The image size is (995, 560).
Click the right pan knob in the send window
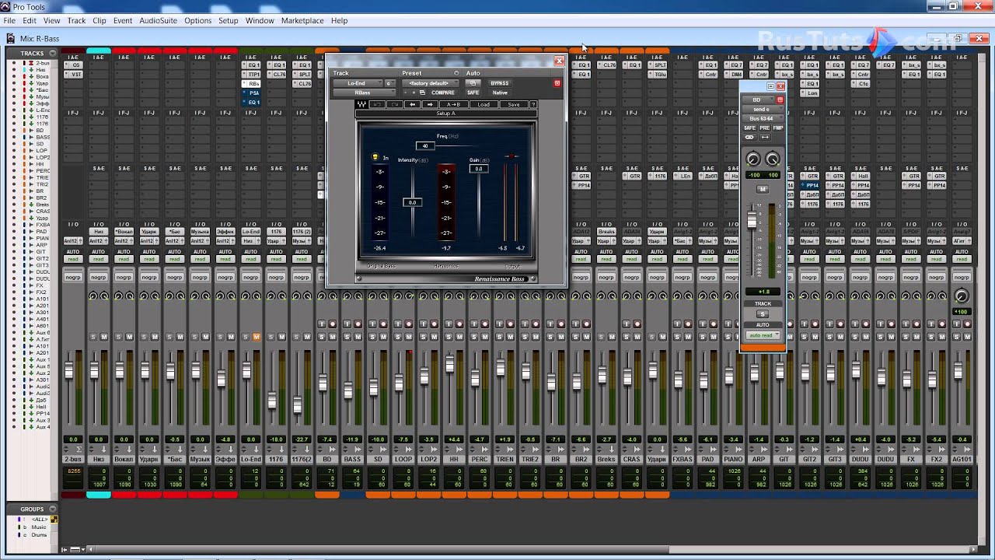point(773,159)
